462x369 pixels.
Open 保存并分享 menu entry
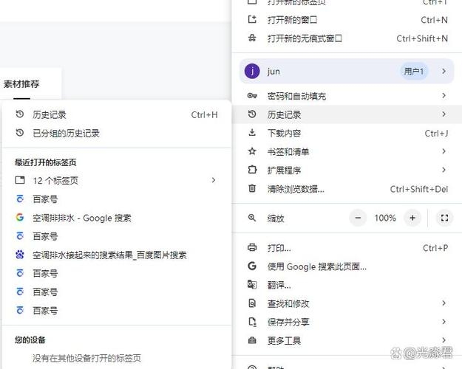point(347,323)
